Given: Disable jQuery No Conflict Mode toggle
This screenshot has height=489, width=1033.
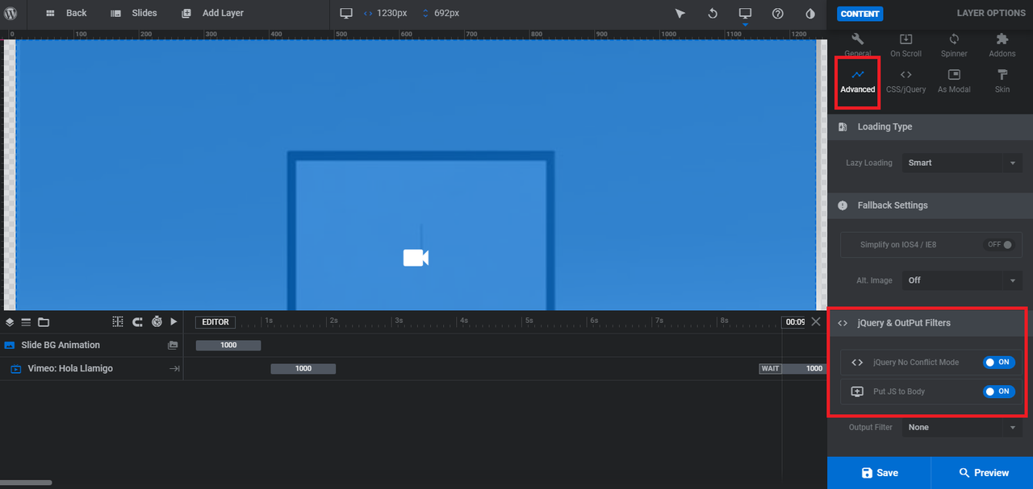Looking at the screenshot, I should point(998,363).
